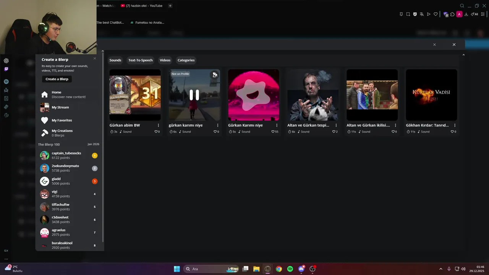489x275 pixels.
Task: Open vigi leaderboard entry
Action: pyautogui.click(x=69, y=194)
